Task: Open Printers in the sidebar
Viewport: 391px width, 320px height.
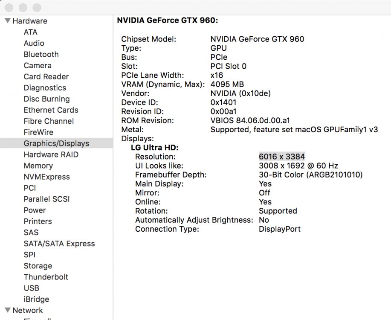Action: pos(38,221)
